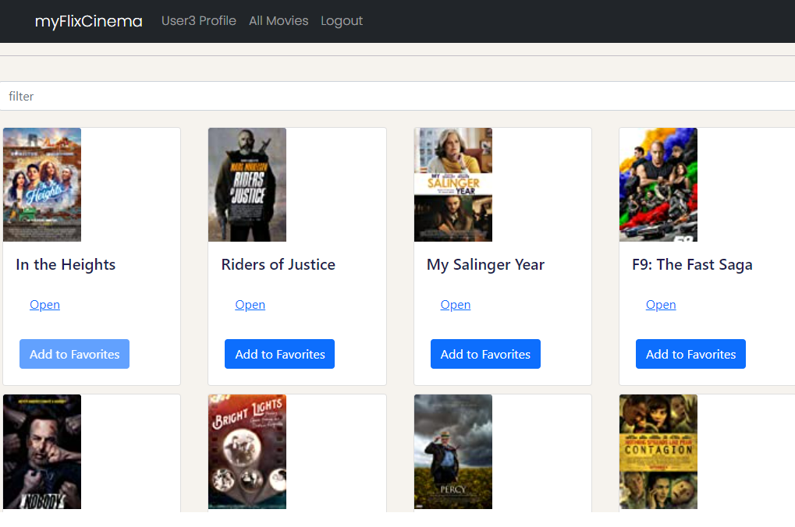View the In the Heights poster
795x527 pixels.
[41, 184]
